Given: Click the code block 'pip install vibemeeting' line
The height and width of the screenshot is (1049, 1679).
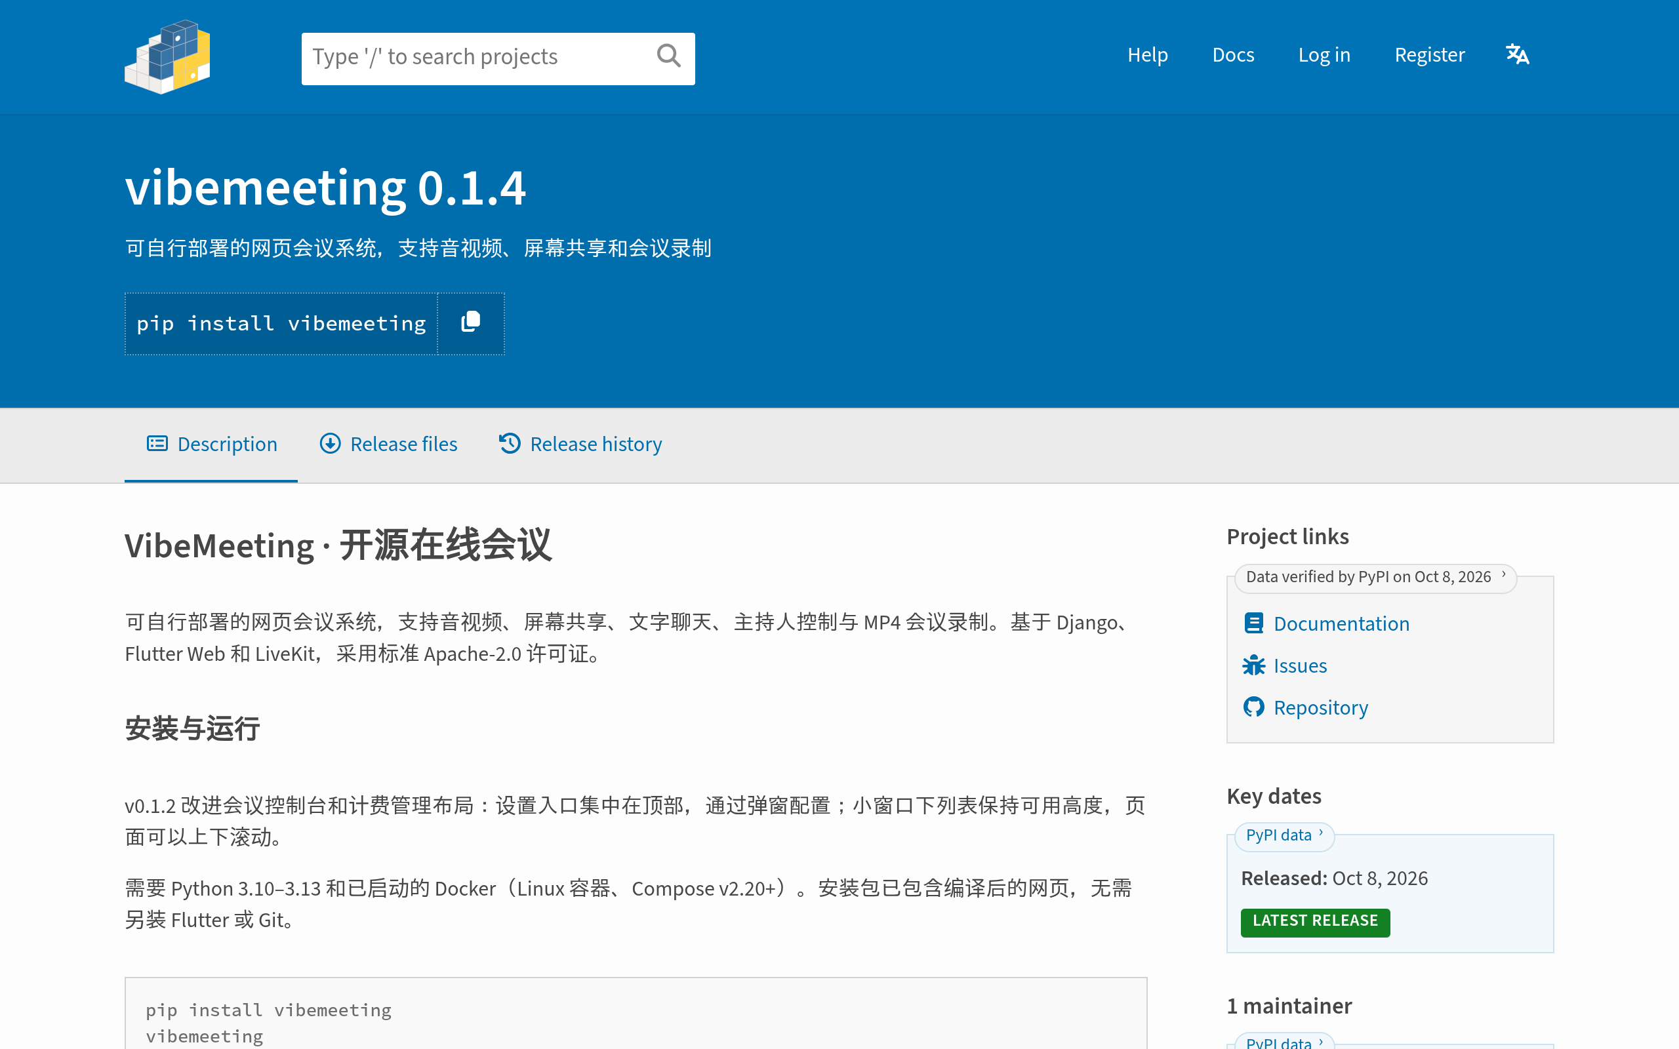Looking at the screenshot, I should coord(268,1010).
